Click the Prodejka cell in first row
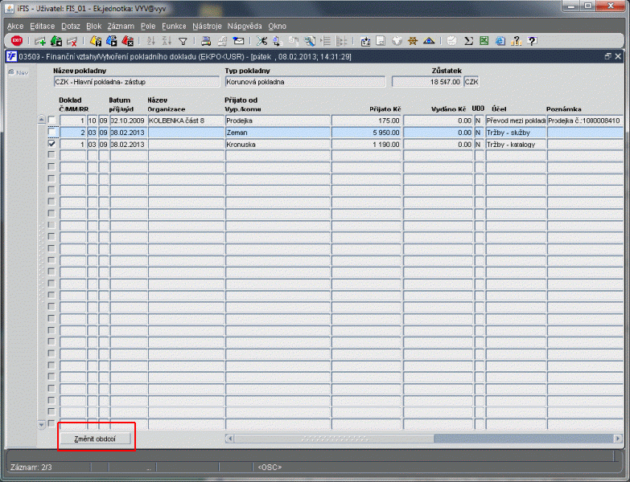 (278, 120)
